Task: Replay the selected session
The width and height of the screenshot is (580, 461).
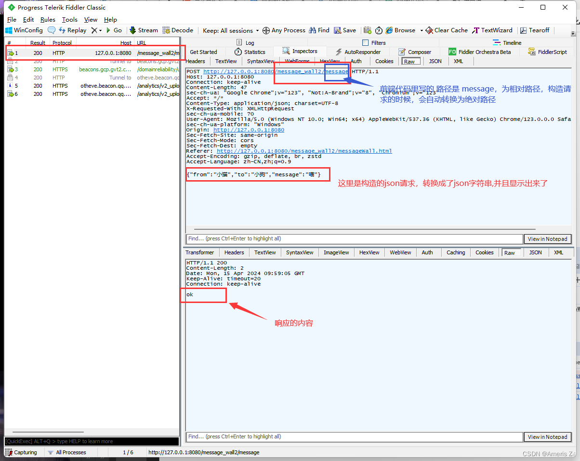Action: [73, 30]
